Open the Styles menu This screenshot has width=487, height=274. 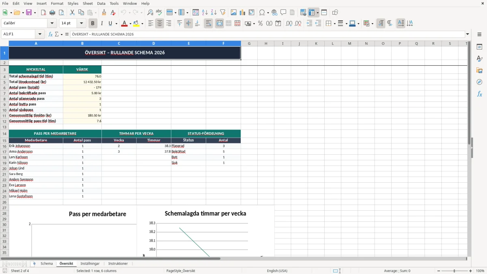pyautogui.click(x=73, y=3)
